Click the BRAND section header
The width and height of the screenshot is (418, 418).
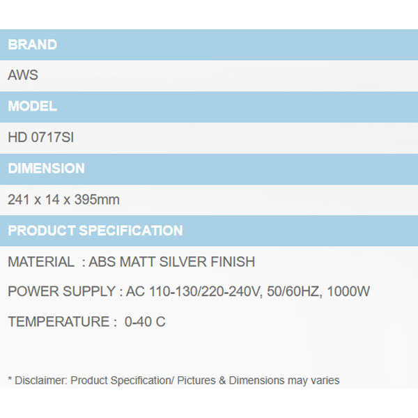(33, 45)
